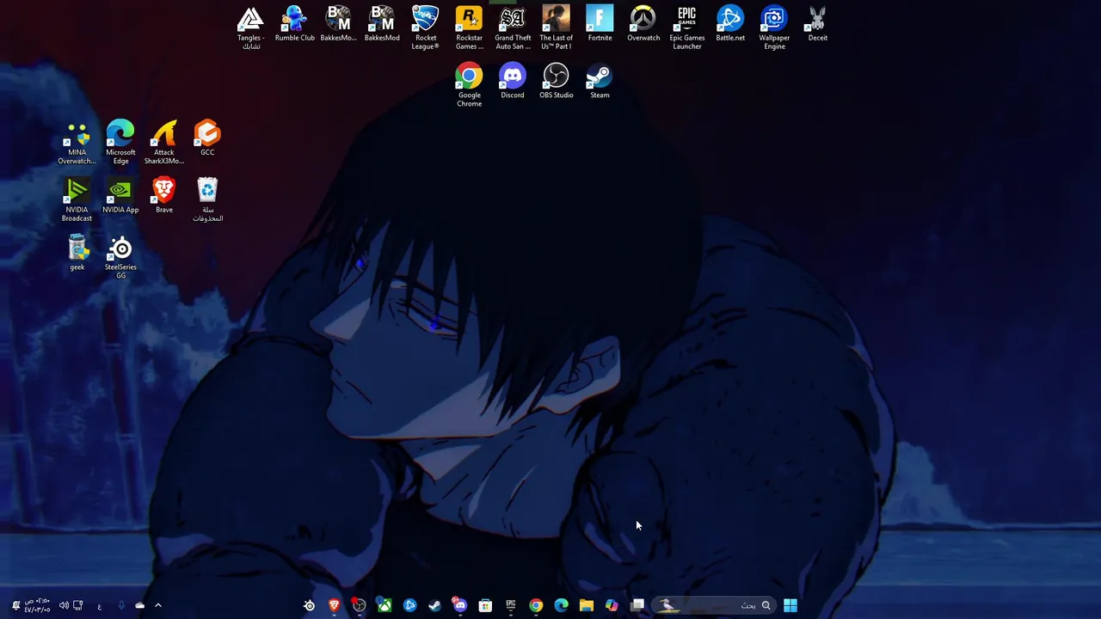Select the Tangles desktop shortcut
Screen dimensions: 1101x619
pyautogui.click(x=250, y=28)
